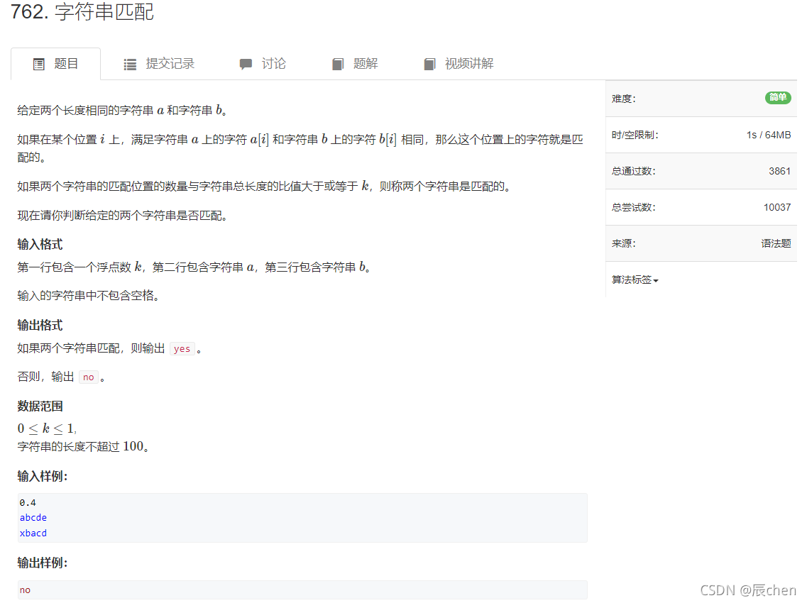Click the page title 762. 字符串匹配
The height and width of the screenshot is (603, 807).
coord(83,12)
